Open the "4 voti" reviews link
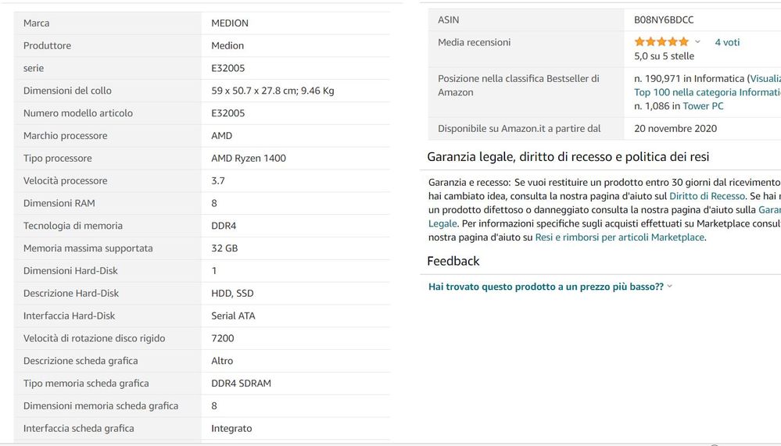The height and width of the screenshot is (446, 781). [727, 42]
